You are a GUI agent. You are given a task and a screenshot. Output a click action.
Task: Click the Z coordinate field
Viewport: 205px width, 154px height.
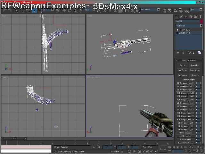pyautogui.click(x=135, y=147)
